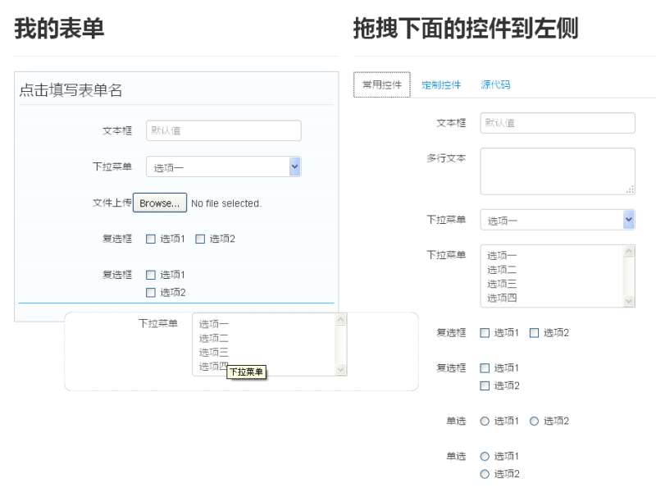
Task: Check stacked 选项2 checkbox in left form
Action: [x=151, y=293]
